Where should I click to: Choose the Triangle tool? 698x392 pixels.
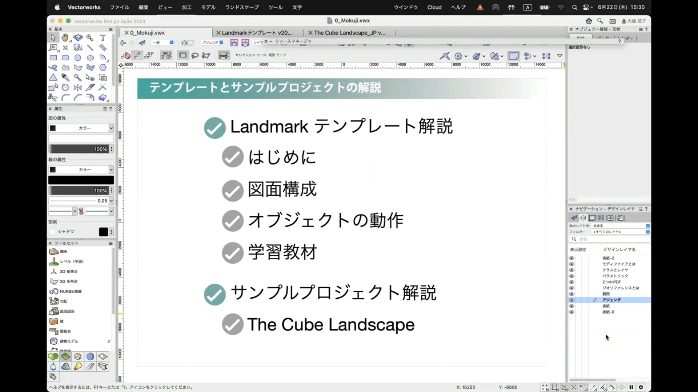click(x=53, y=77)
